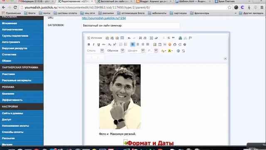Open the рассылки bookmarks folder
Viewport: 266px width, 150px height.
(106, 13)
